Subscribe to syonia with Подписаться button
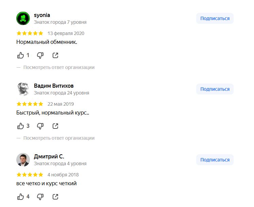Image resolution: width=254 pixels, height=207 pixels. pos(215,18)
